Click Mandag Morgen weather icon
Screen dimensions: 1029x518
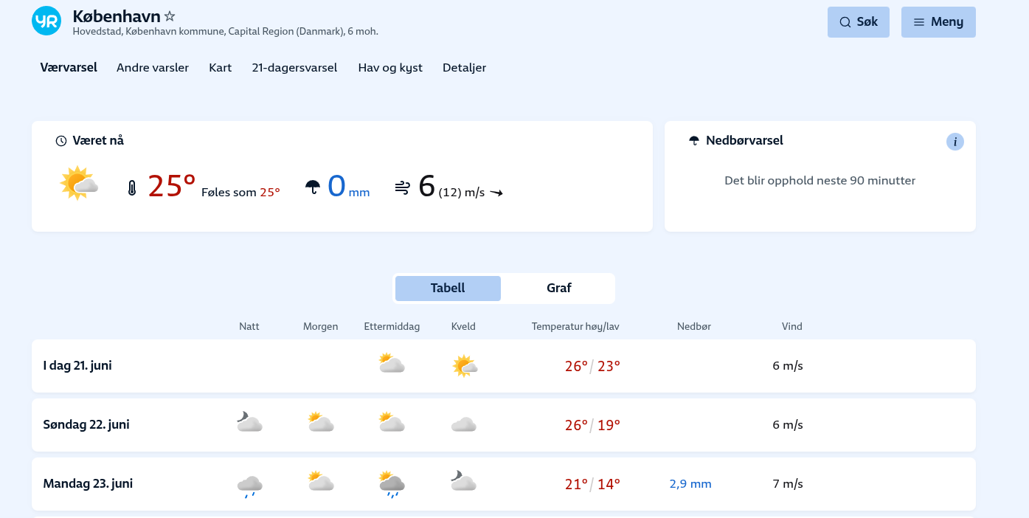(x=321, y=482)
